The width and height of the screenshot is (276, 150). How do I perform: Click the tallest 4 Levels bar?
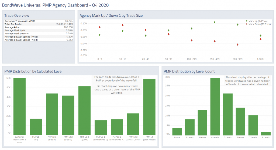pos(215,107)
